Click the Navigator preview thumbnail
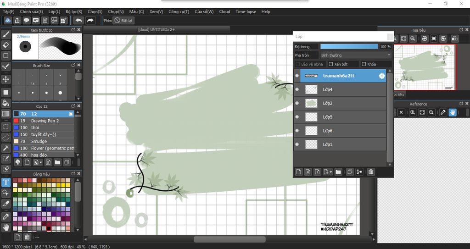 coord(425,67)
